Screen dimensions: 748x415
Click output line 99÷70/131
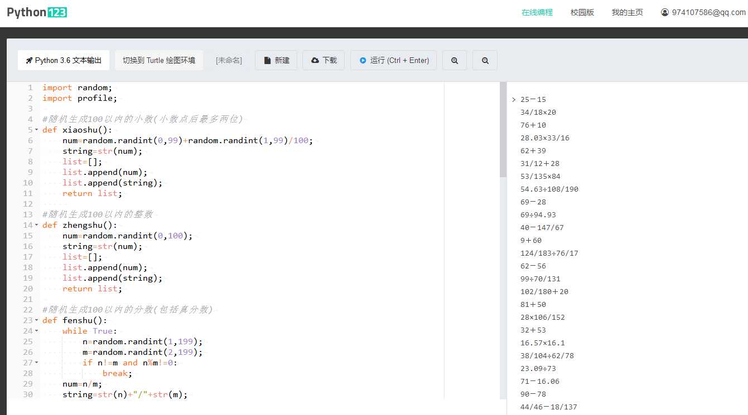(541, 279)
